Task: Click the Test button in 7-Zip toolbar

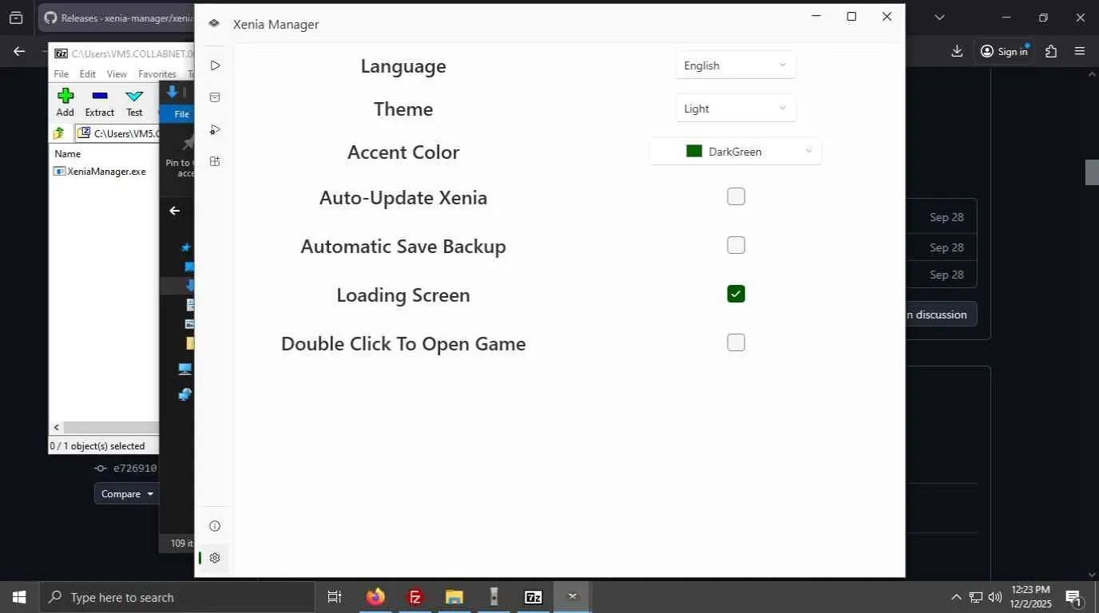Action: click(134, 102)
